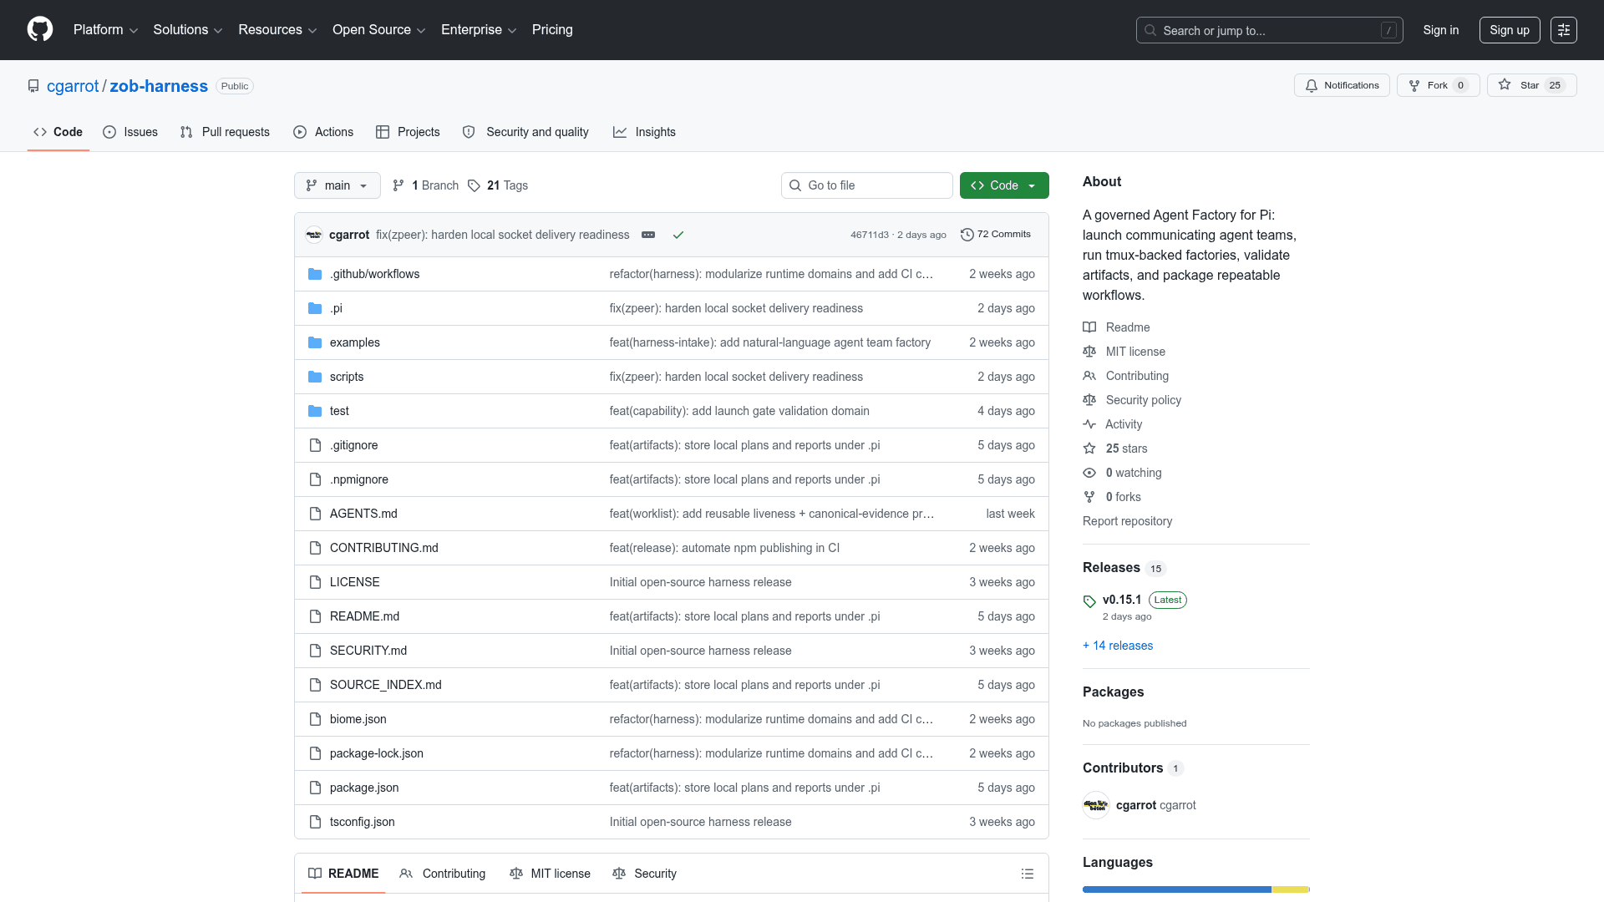This screenshot has width=1604, height=902.
Task: Click the branch icon next to 1 Branch
Action: 398,185
